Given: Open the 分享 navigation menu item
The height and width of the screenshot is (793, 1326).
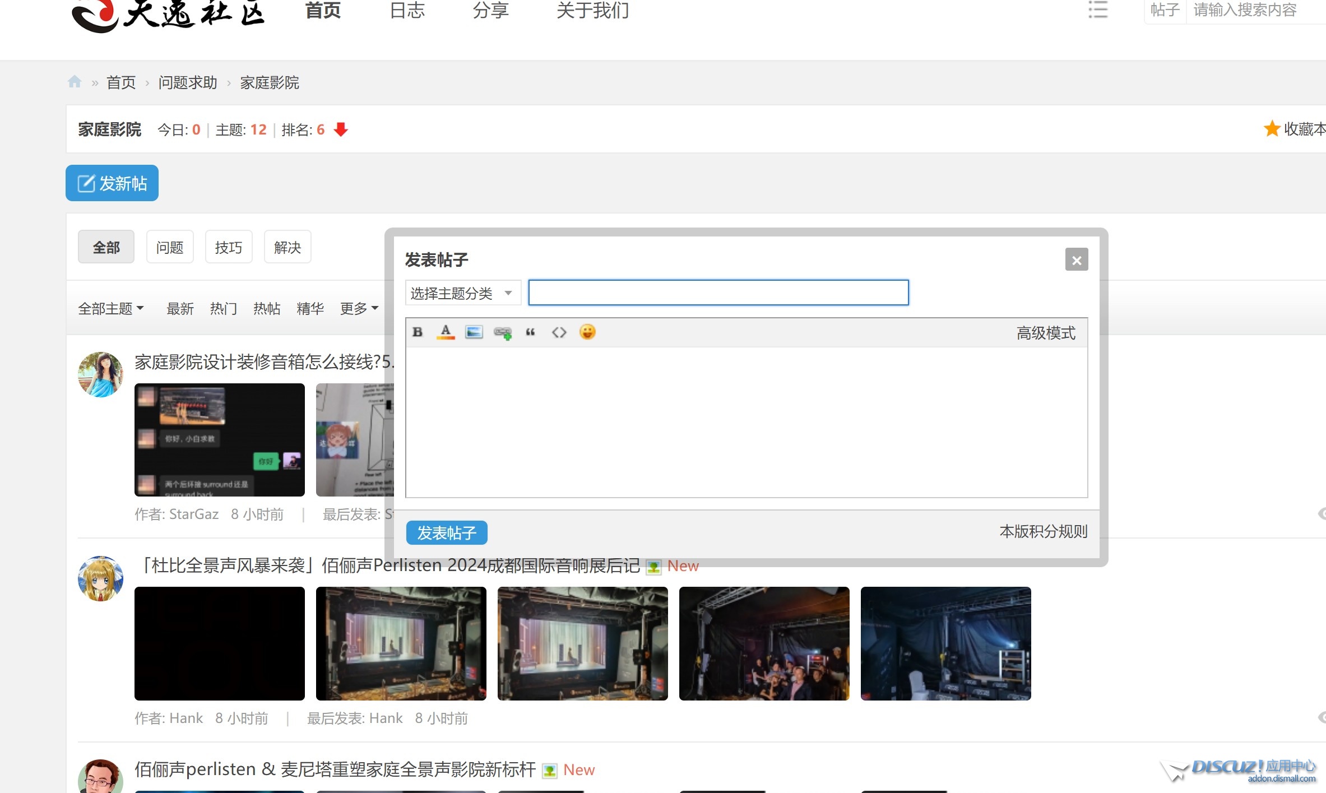Looking at the screenshot, I should click(490, 10).
